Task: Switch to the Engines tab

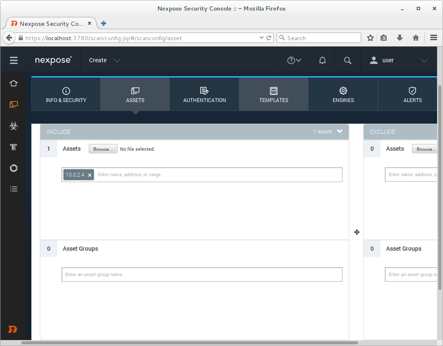Action: click(x=343, y=94)
